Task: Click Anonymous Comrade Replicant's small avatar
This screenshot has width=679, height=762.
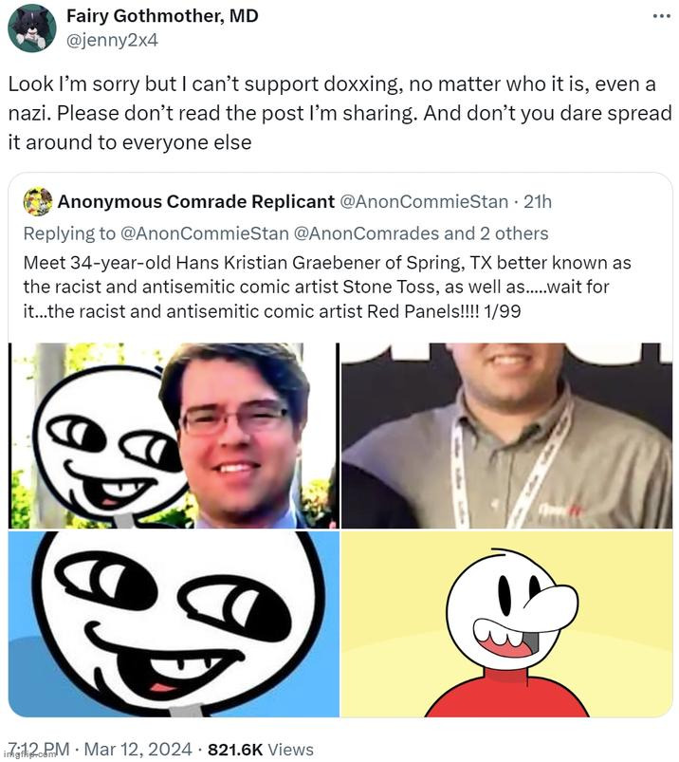Action: 37,202
